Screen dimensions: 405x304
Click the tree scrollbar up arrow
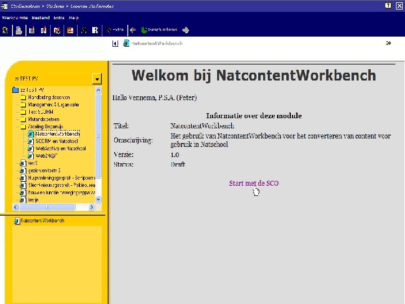98,90
